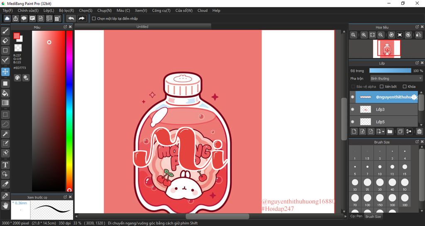Screen dimensions: 425x226
Task: Rotate canvas left in Navigator
Action: coord(391,35)
